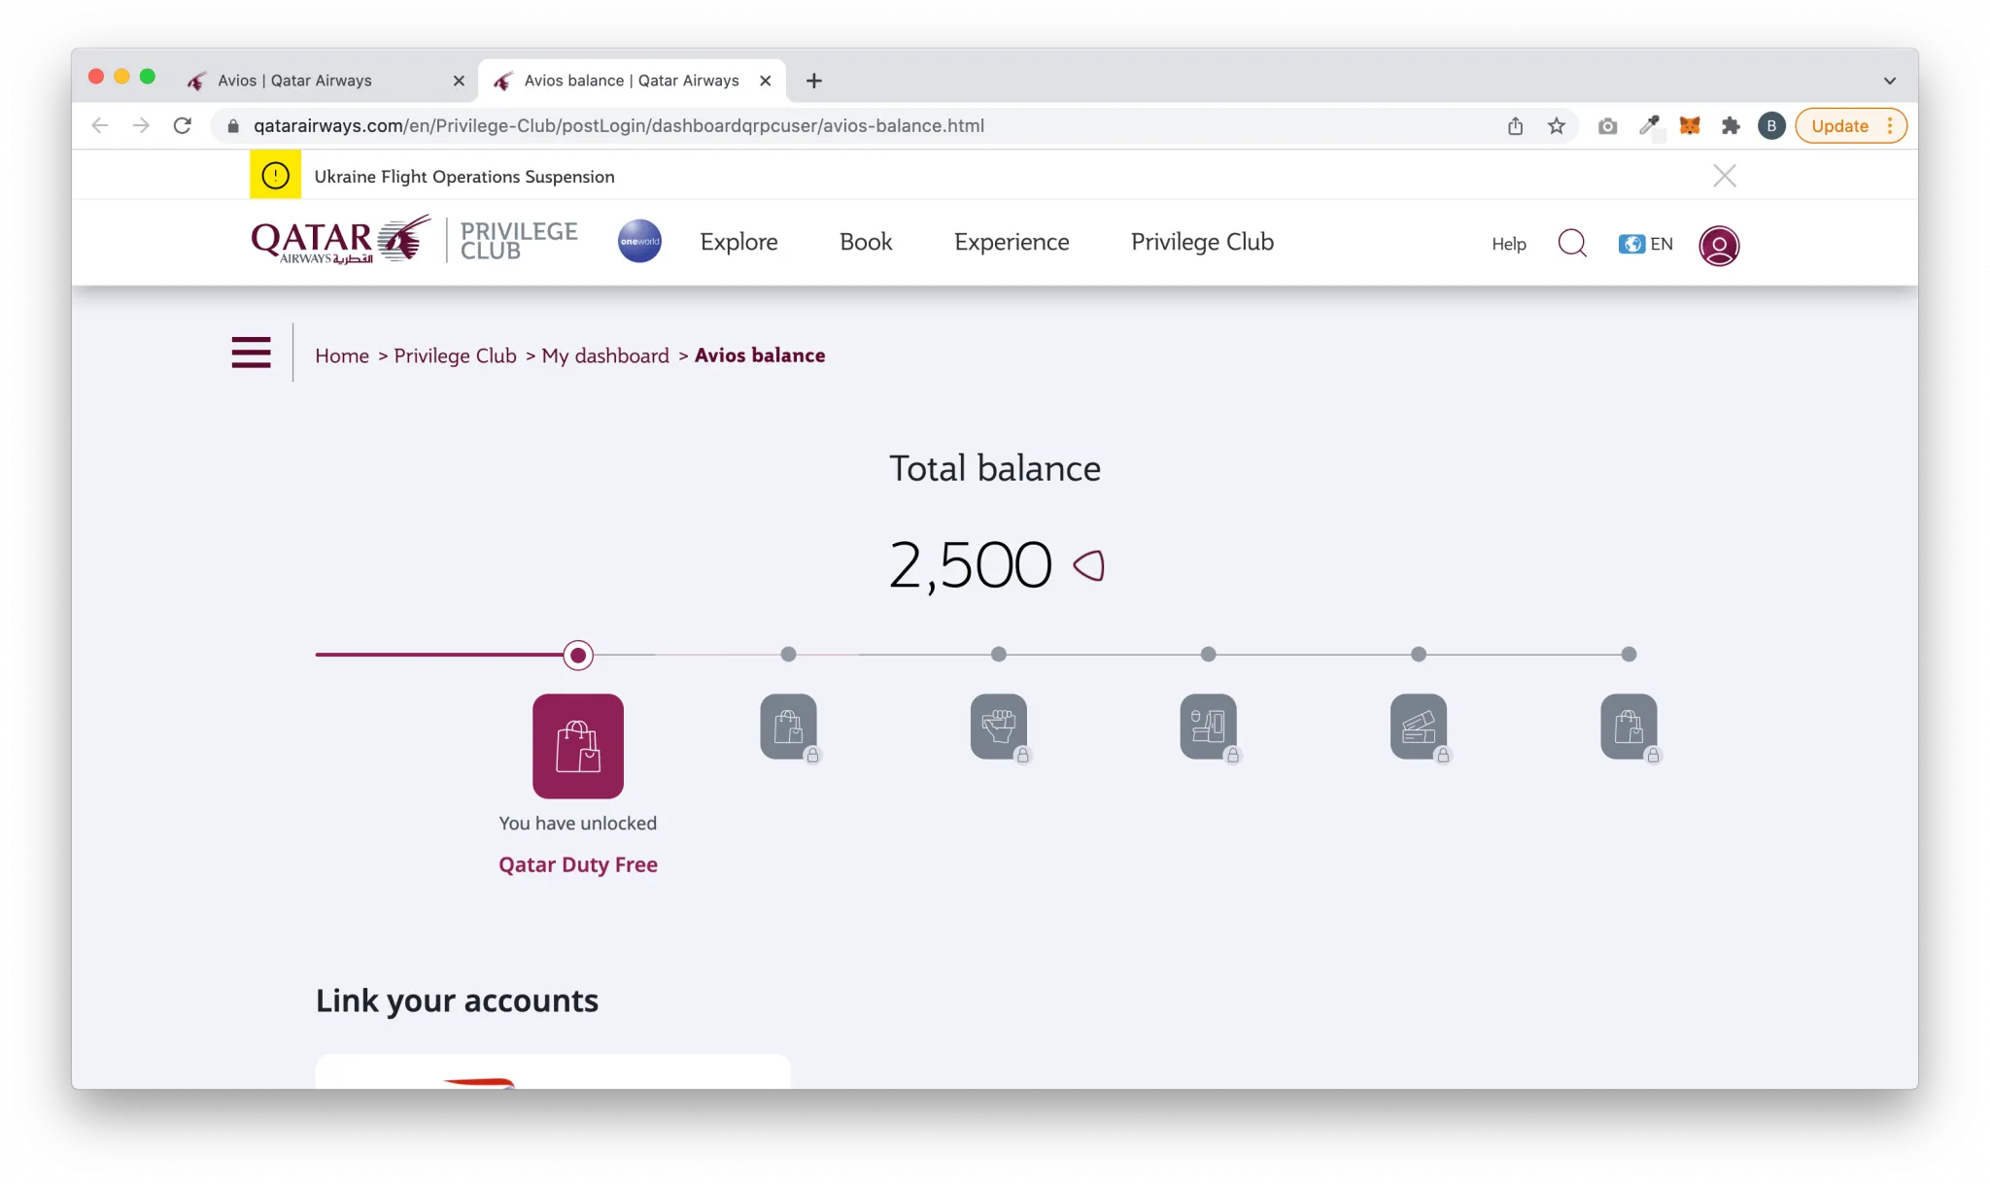Bookmark the page with the star icon
Viewport: 1990px width, 1184px height.
(x=1557, y=125)
